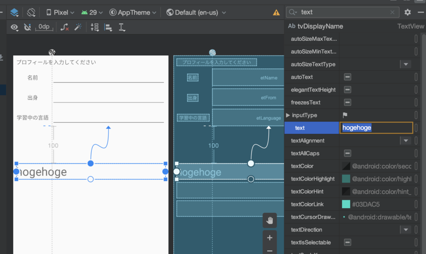Toggle the autoText checkbox

point(347,77)
